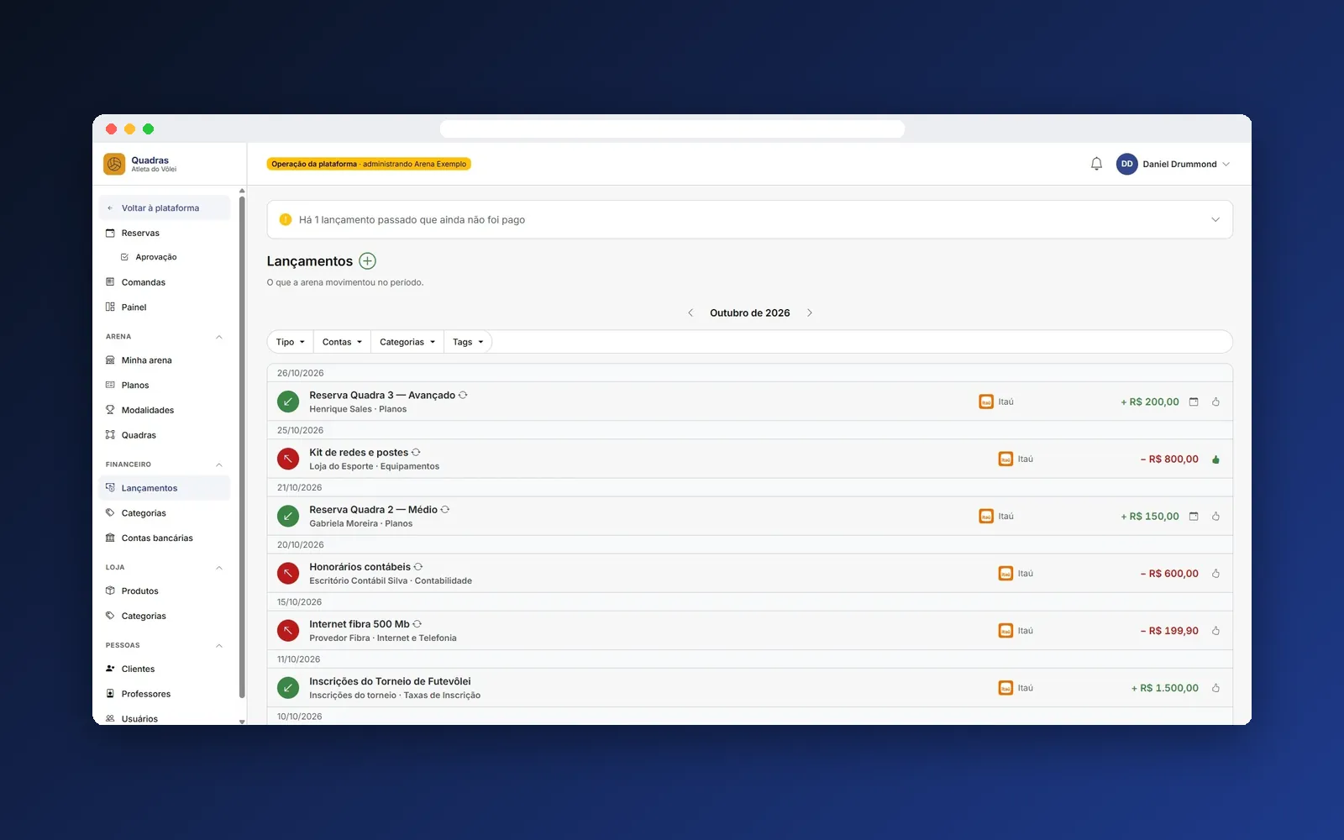Click the Itaú bank icon on the Honorários contábeis row
This screenshot has width=1344, height=840.
tap(1005, 574)
